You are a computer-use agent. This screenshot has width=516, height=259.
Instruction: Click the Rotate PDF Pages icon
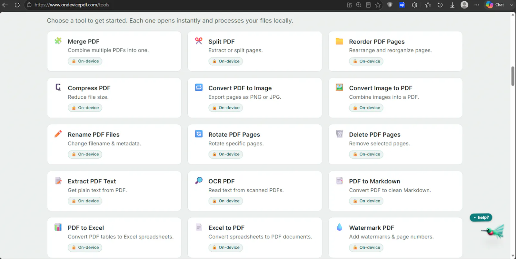tap(199, 134)
